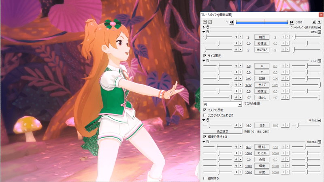Click the mouse icon of マスク section header
This screenshot has width=324, height=182.
pyautogui.click(x=208, y=60)
